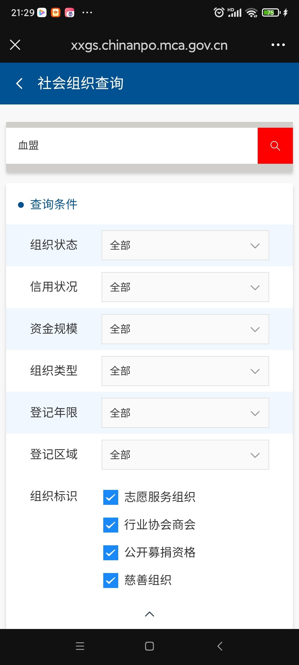
Task: Go back using the header arrow
Action: [x=19, y=83]
